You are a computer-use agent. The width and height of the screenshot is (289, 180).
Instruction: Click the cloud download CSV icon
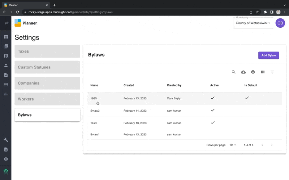click(243, 72)
